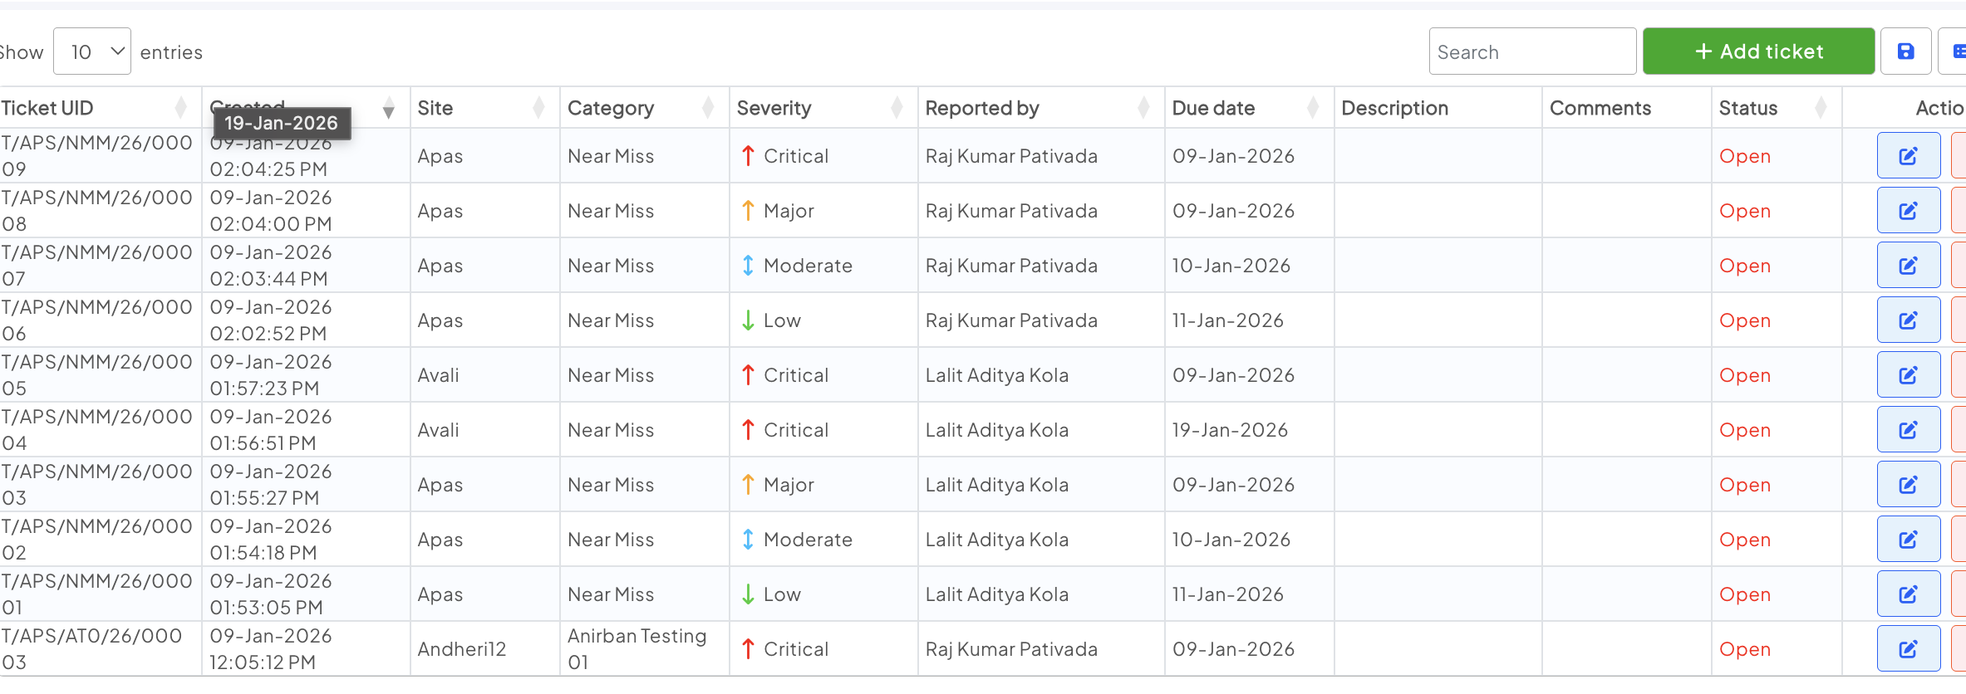Open the entries count dropdown showing 10
This screenshot has height=694, width=1966.
(x=92, y=51)
